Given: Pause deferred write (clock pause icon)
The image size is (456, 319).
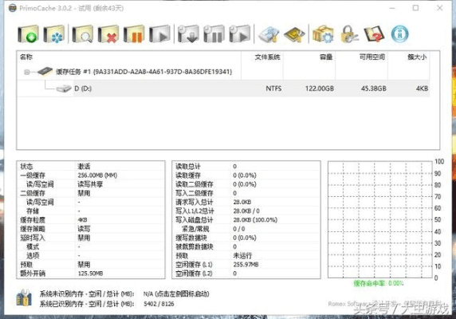Looking at the screenshot, I should click(214, 34).
